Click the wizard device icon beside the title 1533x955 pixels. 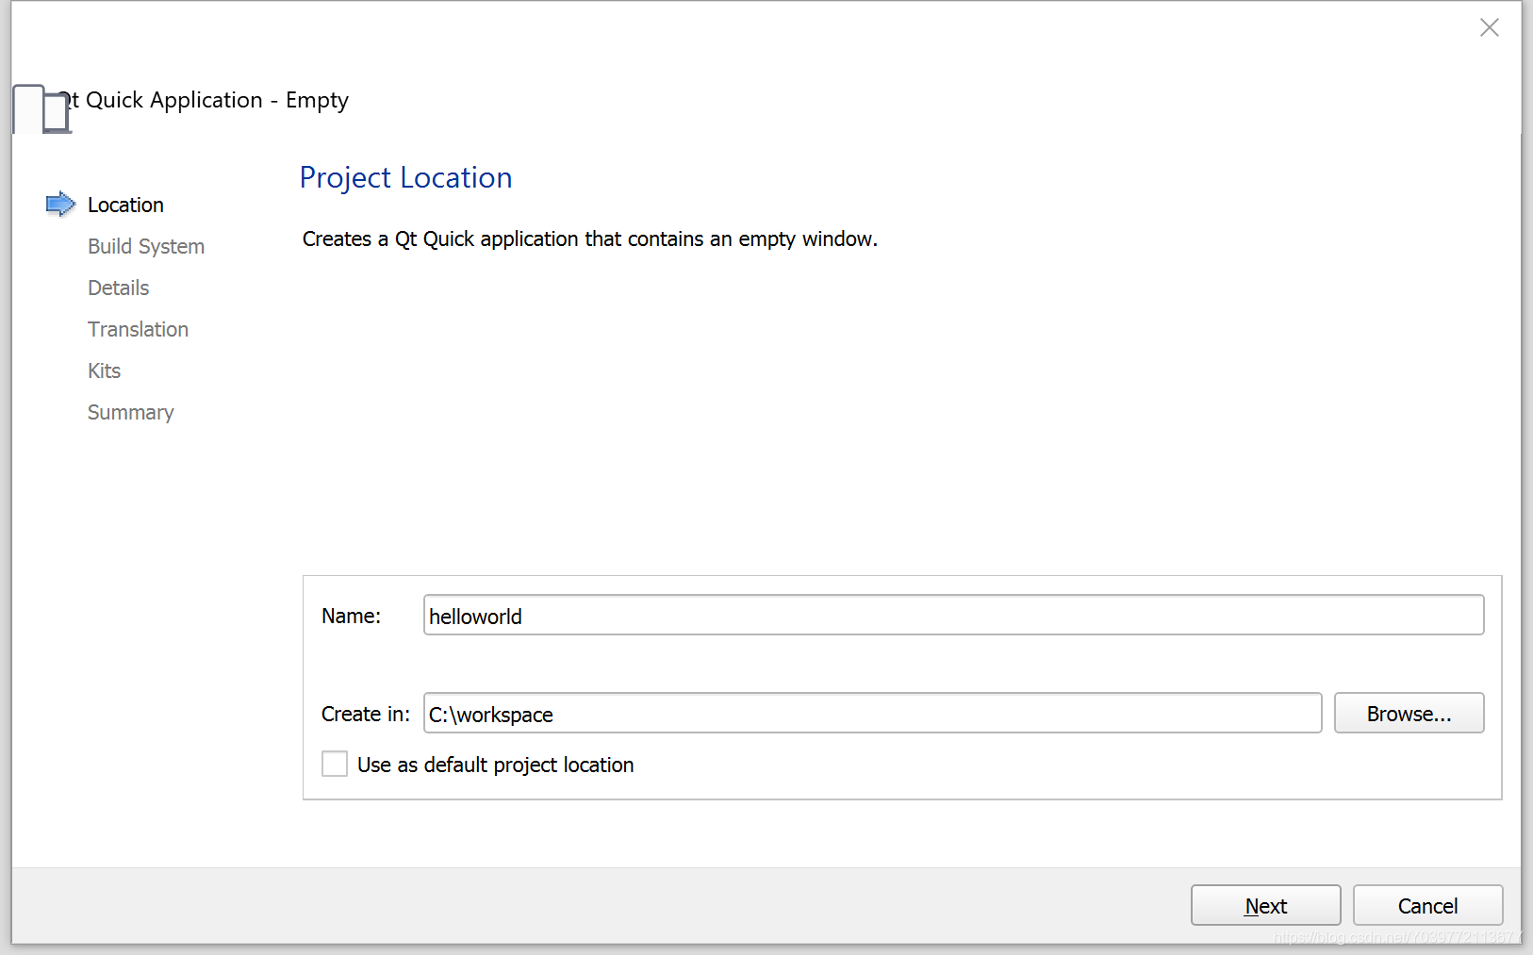42,109
